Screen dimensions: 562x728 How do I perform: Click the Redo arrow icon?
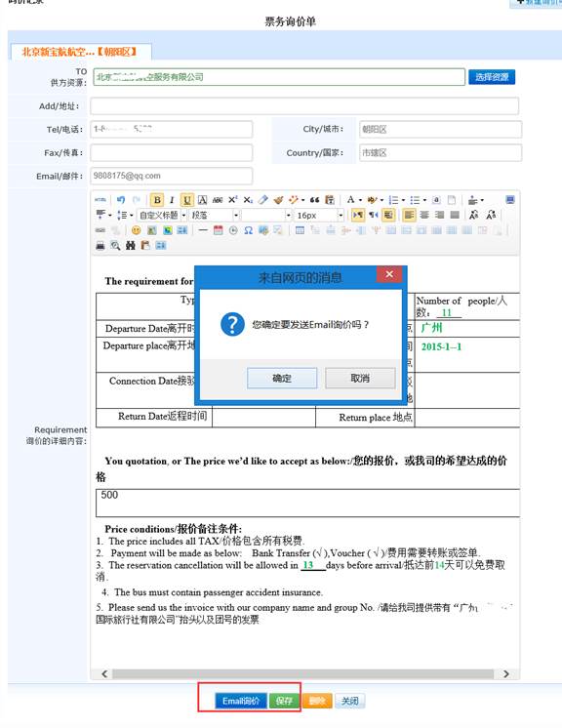137,200
